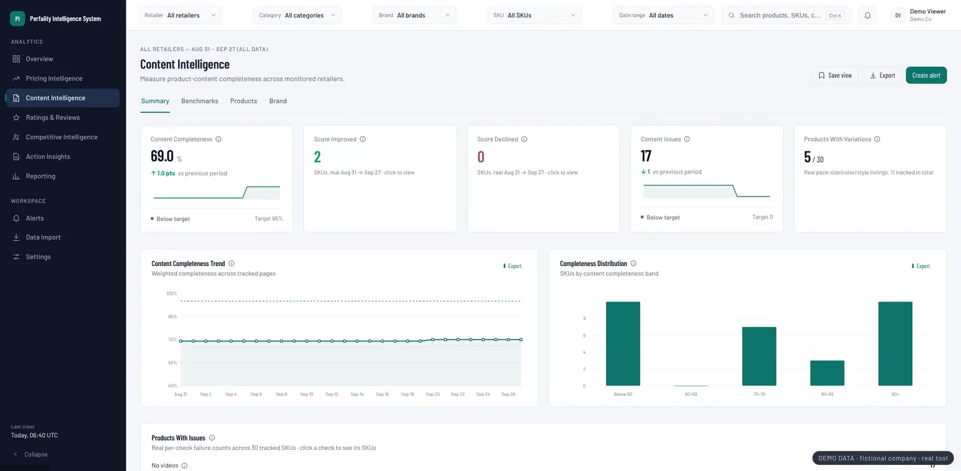
Task: Focus the search products field
Action: click(x=786, y=16)
